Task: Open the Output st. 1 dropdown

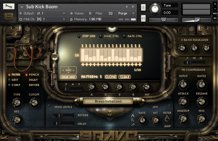Action: 42,13
